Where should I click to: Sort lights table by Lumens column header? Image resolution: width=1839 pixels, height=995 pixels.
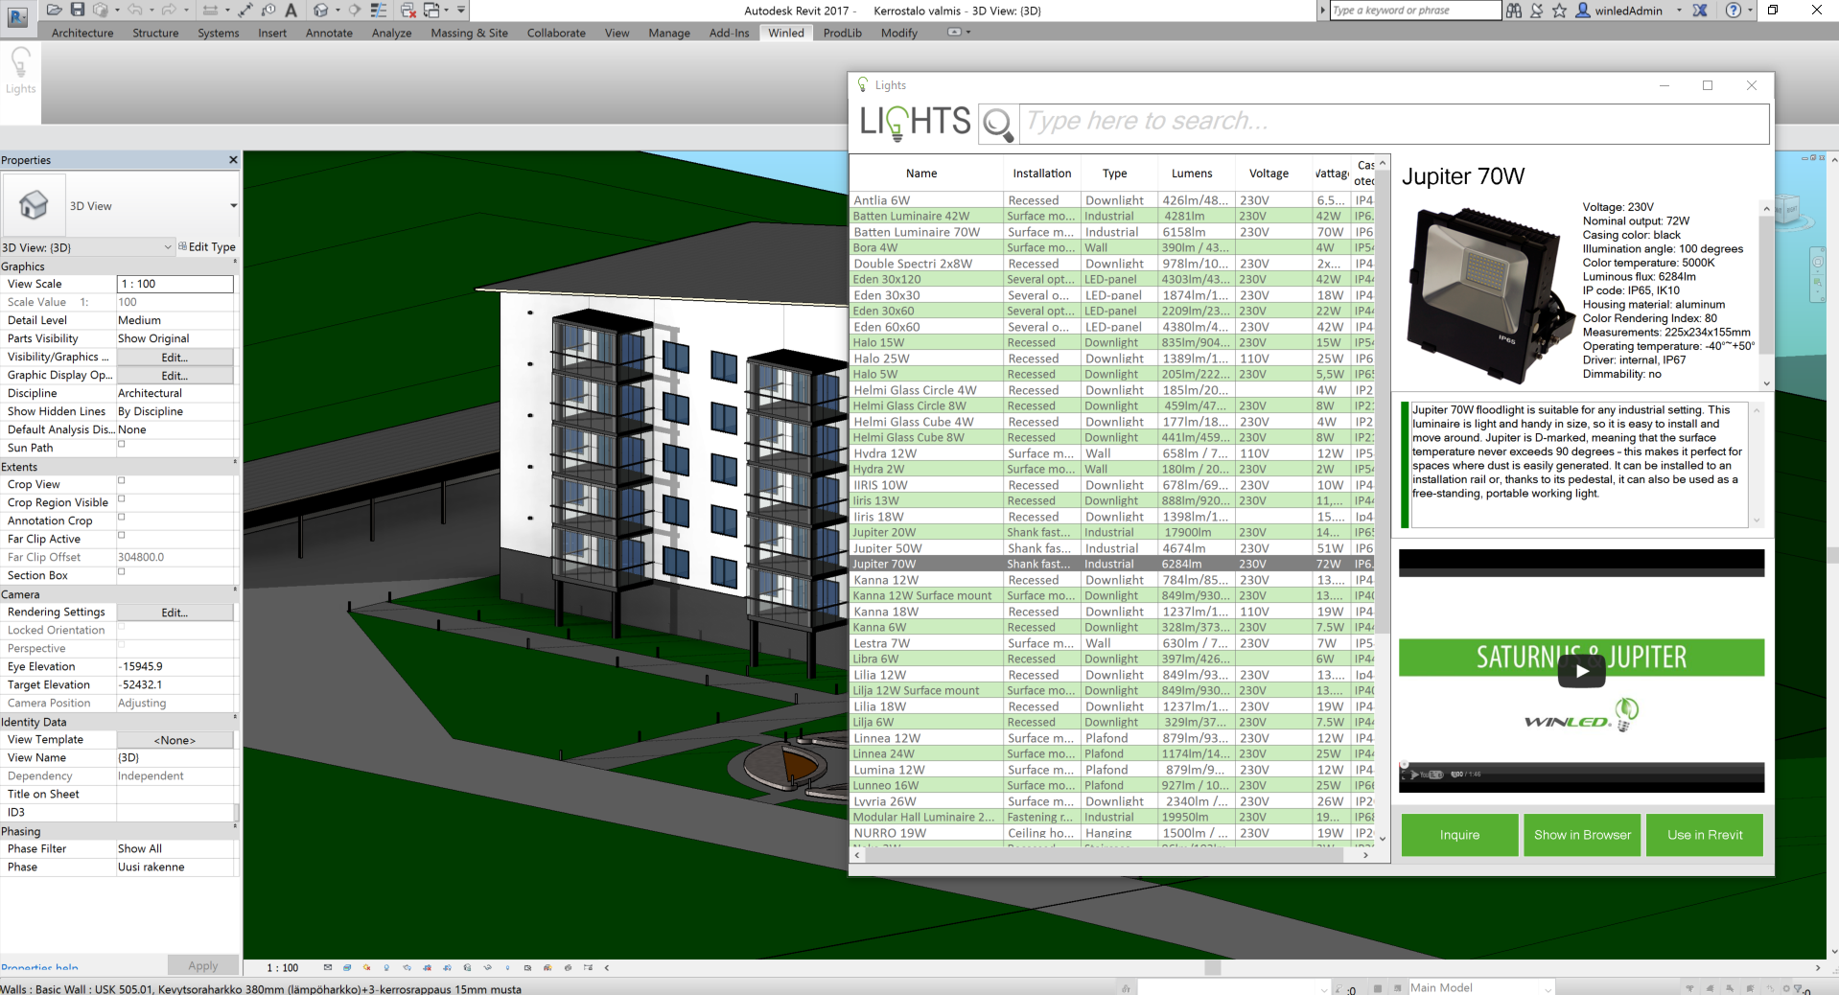coord(1192,174)
